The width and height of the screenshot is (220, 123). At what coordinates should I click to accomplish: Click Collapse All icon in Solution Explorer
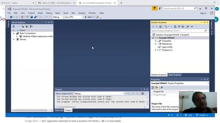pyautogui.click(x=179, y=27)
